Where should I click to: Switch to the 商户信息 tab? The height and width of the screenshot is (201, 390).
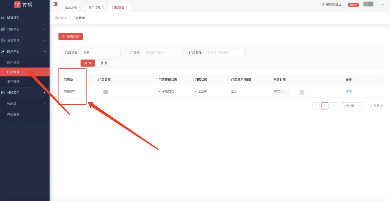coord(94,7)
